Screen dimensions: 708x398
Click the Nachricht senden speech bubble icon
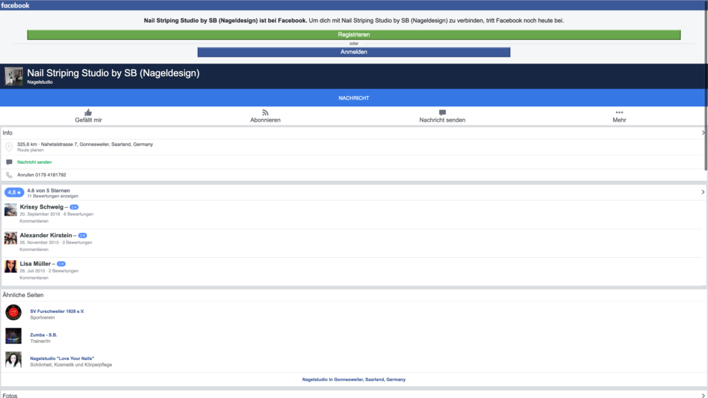442,113
